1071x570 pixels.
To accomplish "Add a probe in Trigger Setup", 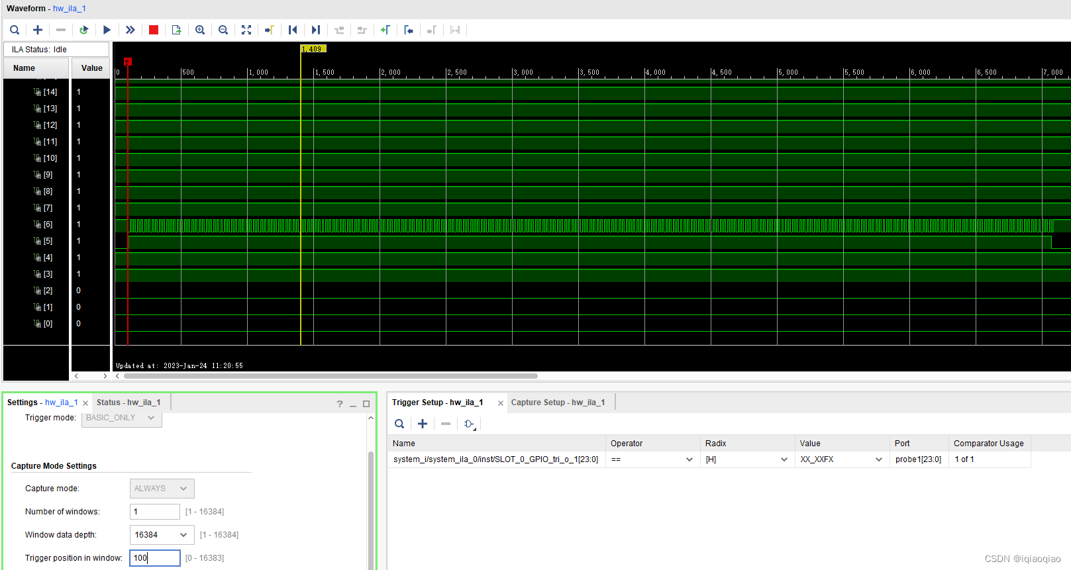I will tap(423, 424).
